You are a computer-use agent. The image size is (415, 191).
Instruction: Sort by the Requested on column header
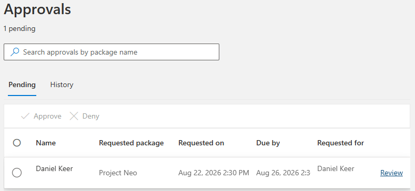pyautogui.click(x=201, y=143)
